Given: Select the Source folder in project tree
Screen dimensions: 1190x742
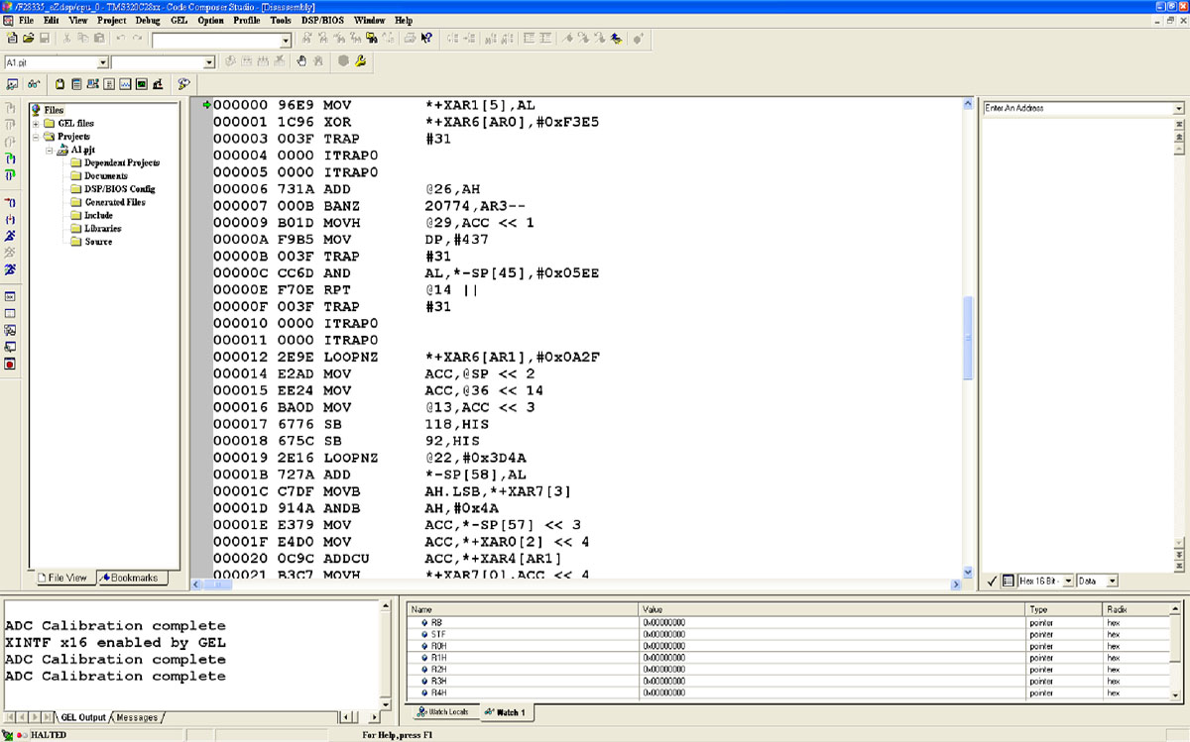Looking at the screenshot, I should [97, 242].
